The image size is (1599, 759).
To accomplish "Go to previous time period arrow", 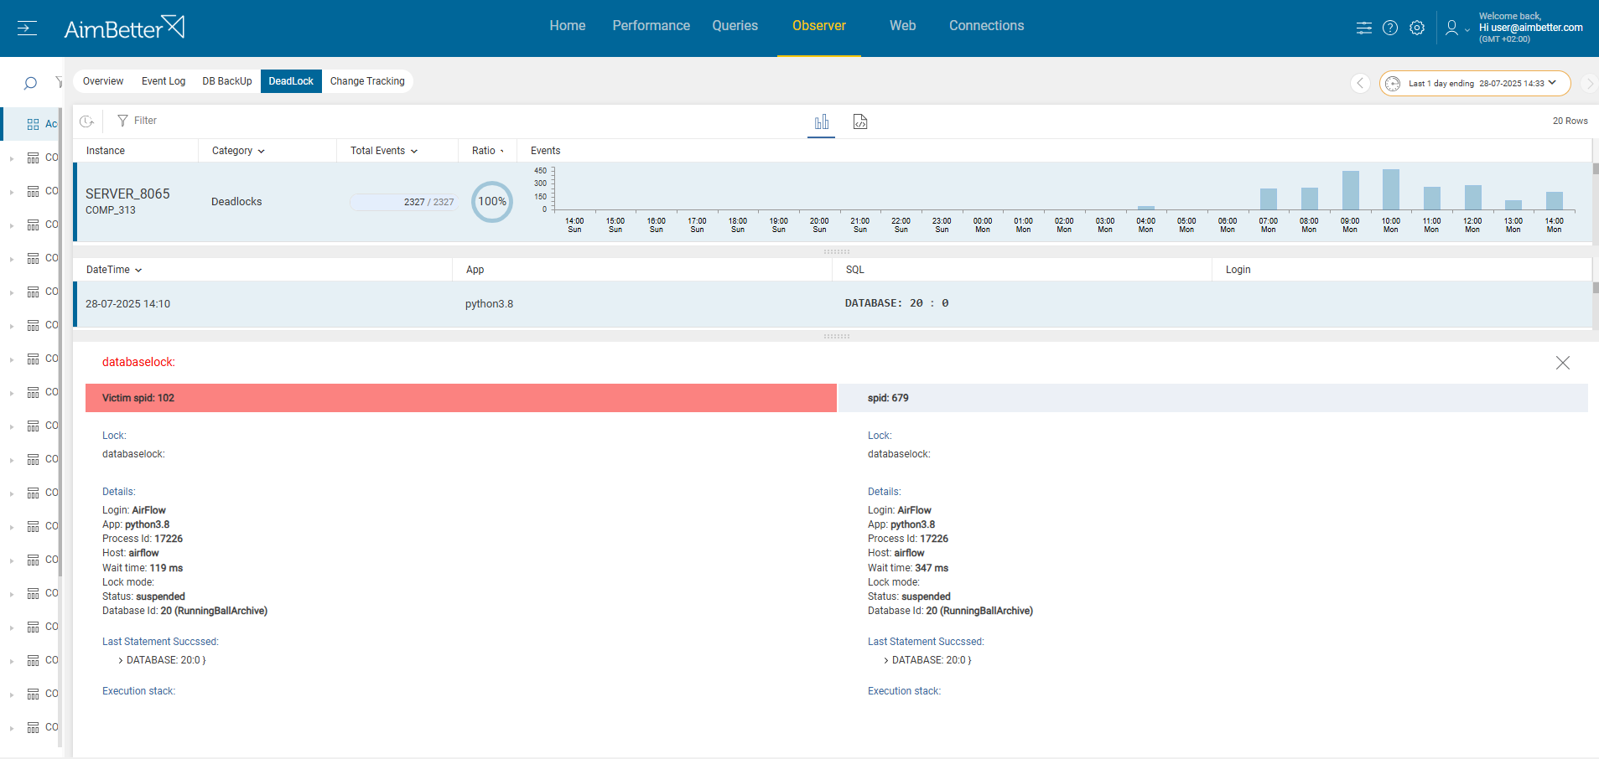I will (1361, 83).
